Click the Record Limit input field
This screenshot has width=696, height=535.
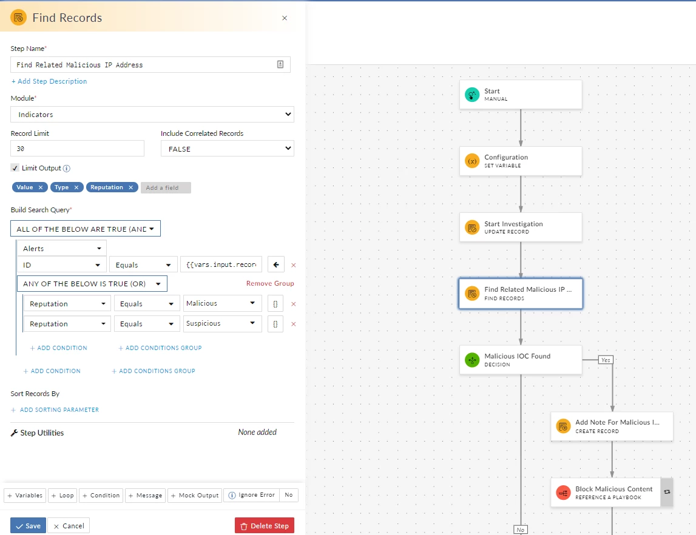coord(77,149)
